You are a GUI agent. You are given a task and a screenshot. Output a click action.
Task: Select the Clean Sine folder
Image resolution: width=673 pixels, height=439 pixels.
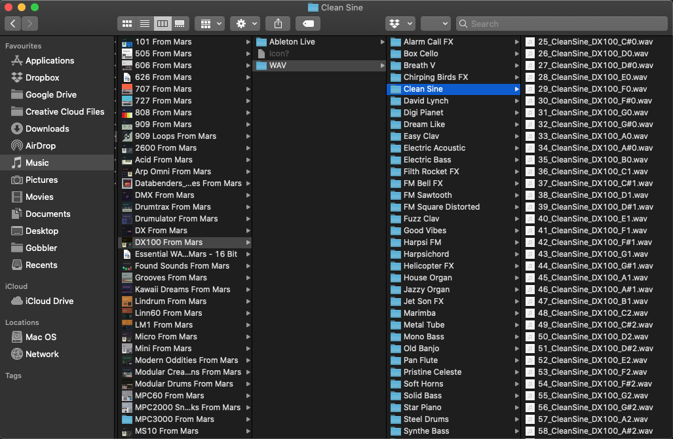[453, 89]
